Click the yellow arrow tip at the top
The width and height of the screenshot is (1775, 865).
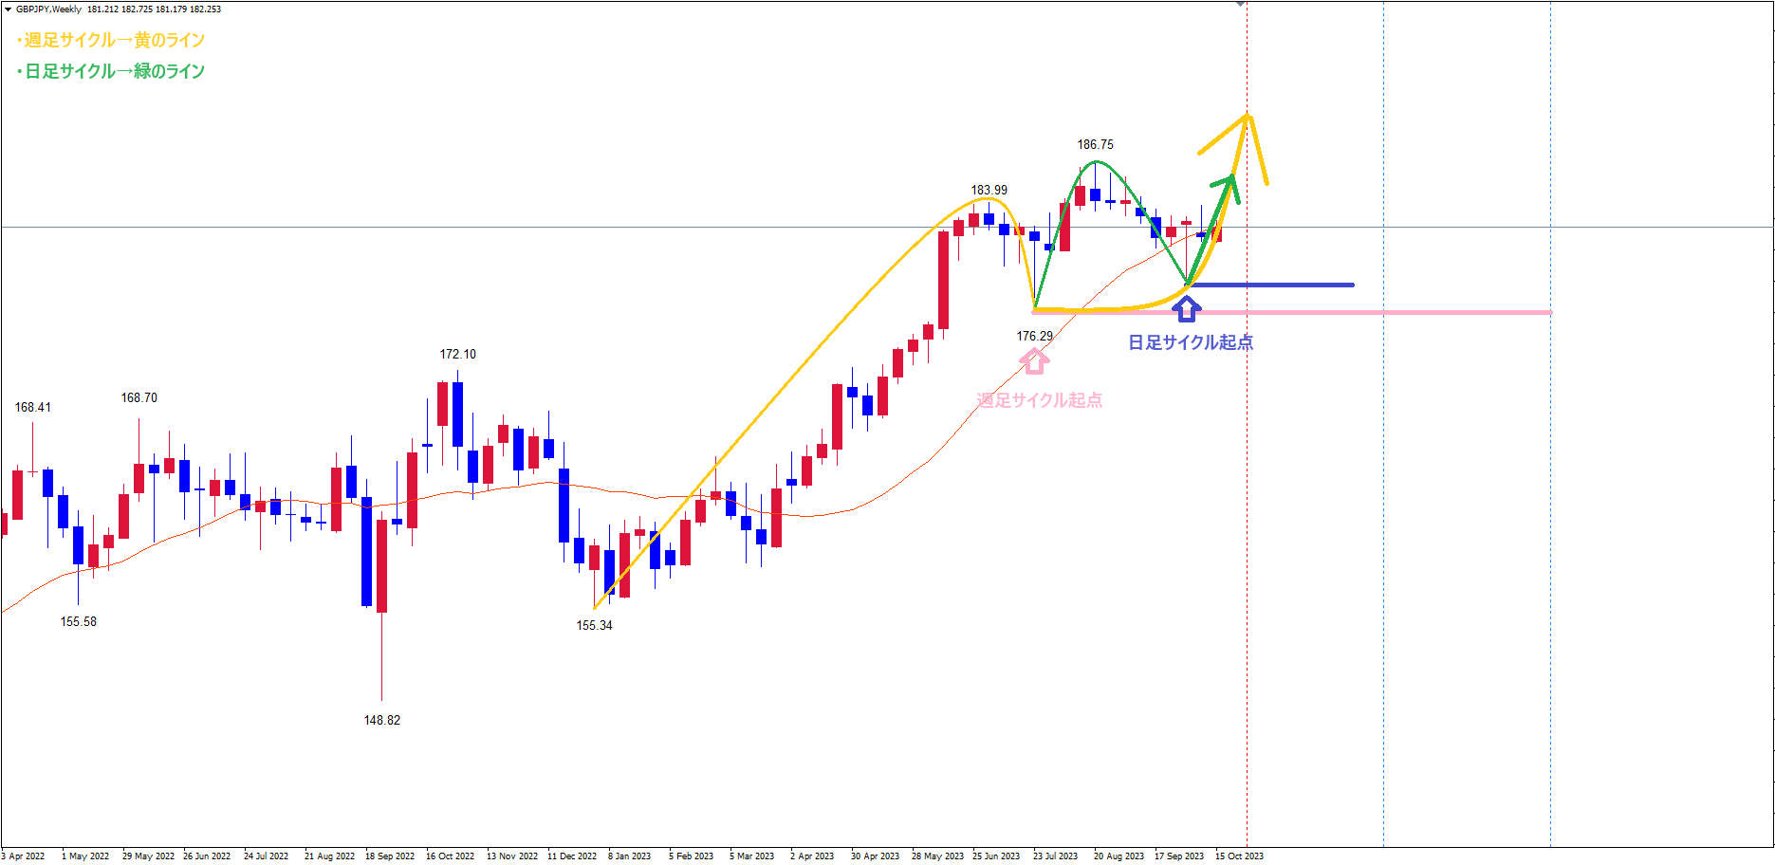tap(1248, 117)
